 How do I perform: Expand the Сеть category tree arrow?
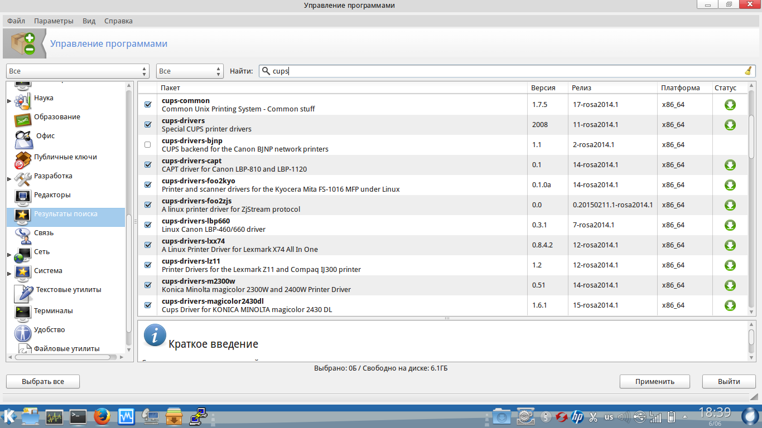(9, 255)
